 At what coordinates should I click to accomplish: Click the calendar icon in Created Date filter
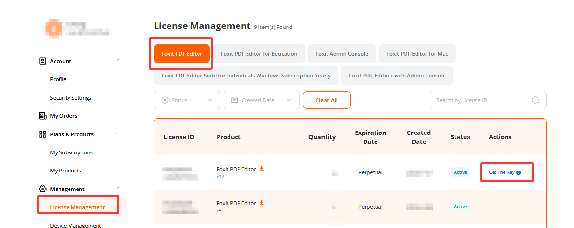[234, 100]
